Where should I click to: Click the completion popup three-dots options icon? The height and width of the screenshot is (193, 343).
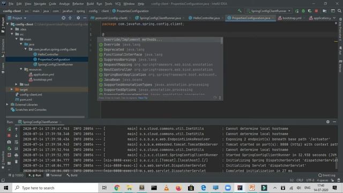(220, 98)
